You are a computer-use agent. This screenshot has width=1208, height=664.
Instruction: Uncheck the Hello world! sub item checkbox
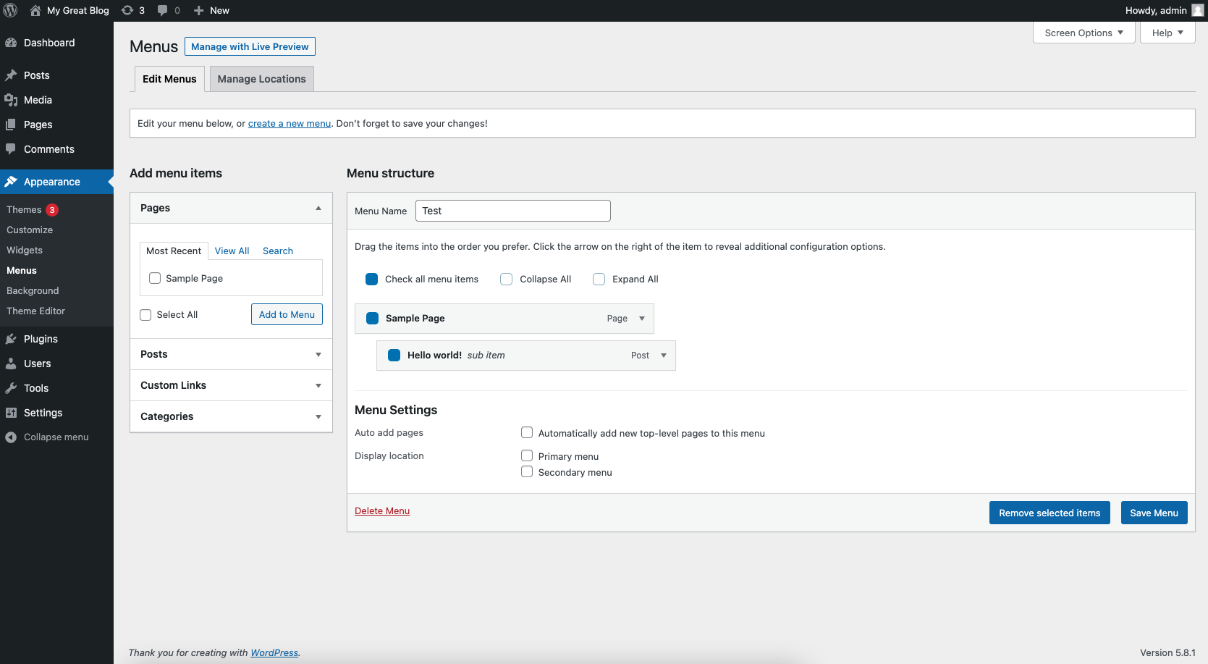click(x=394, y=355)
